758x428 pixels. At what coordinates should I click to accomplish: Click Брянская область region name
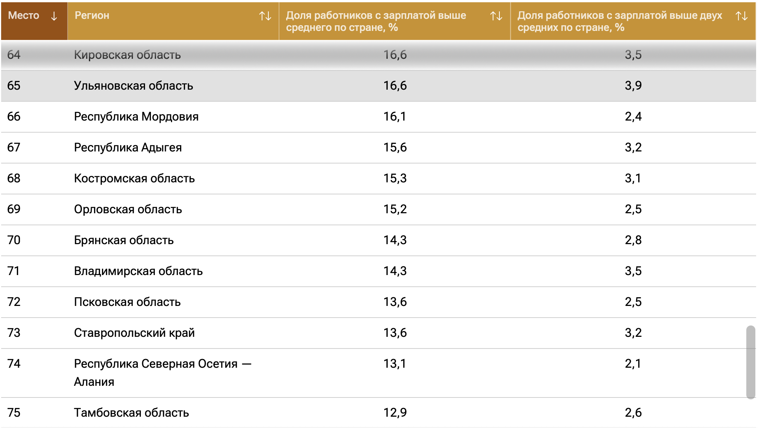[123, 240]
